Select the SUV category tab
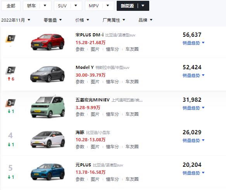Screen dimensions: 226x190 (x=62, y=6)
